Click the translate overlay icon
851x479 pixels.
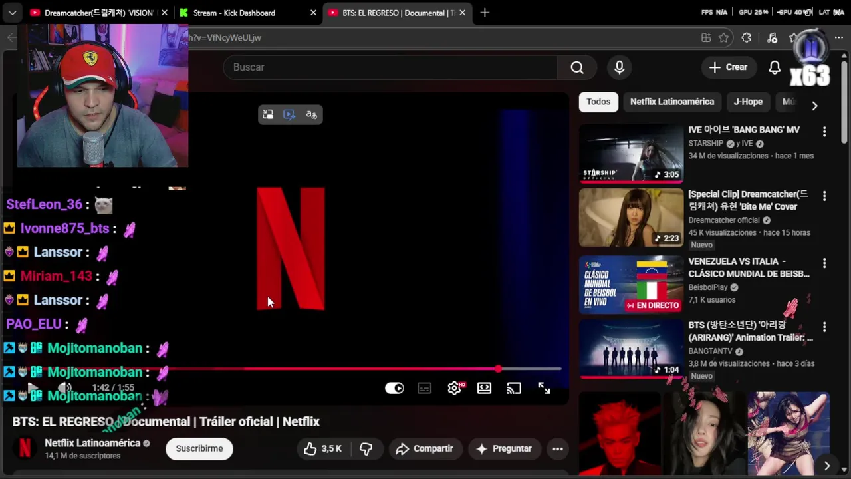(311, 114)
